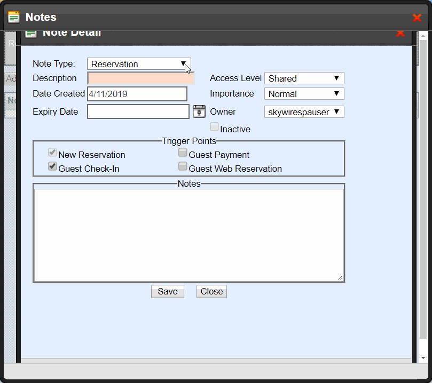
Task: Enable the Guest Web Reservation trigger
Action: coord(183,167)
